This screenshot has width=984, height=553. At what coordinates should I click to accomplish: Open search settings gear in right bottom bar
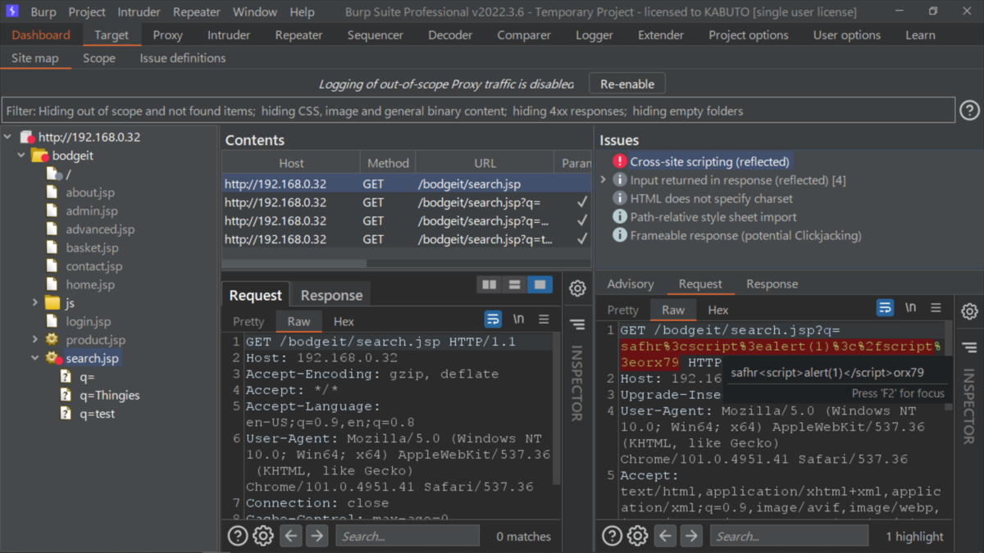[x=637, y=536]
